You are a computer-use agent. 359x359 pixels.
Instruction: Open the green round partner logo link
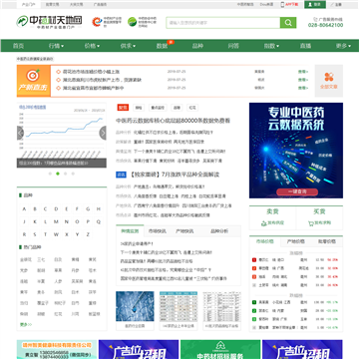click(x=133, y=22)
